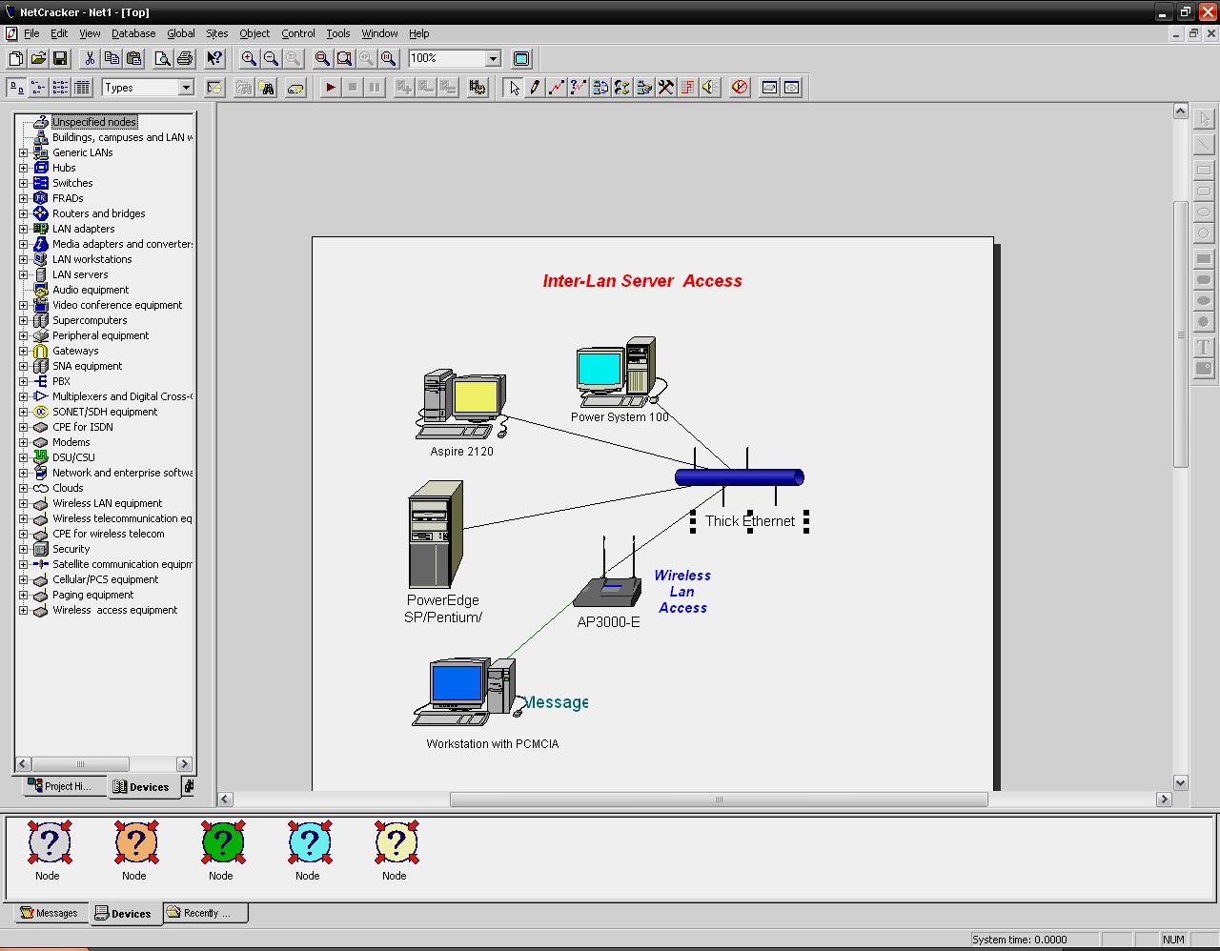Switch to the Messages tab
Viewport: 1220px width, 951px height.
[50, 913]
